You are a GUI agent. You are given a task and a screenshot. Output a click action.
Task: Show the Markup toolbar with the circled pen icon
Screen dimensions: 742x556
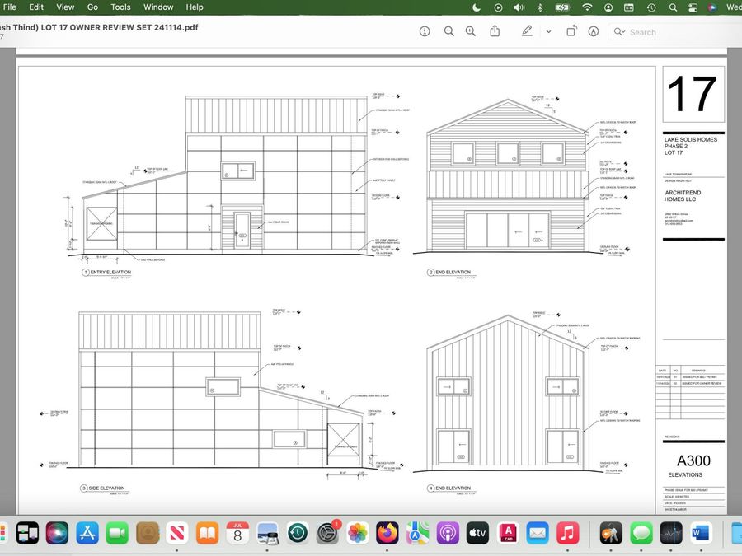click(x=594, y=31)
